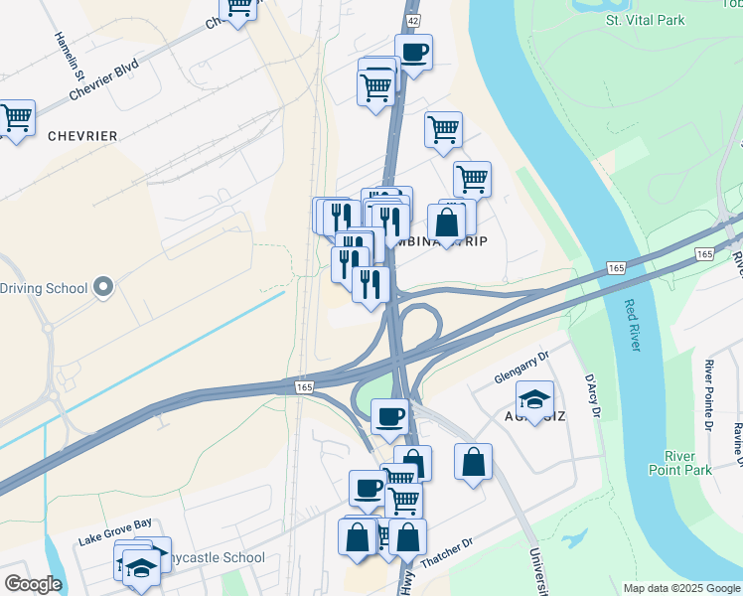Select the coffee cup marker below Route 165 interchange

(389, 418)
